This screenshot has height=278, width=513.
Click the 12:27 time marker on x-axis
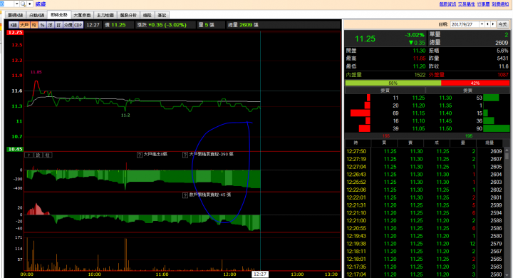[x=260, y=274]
